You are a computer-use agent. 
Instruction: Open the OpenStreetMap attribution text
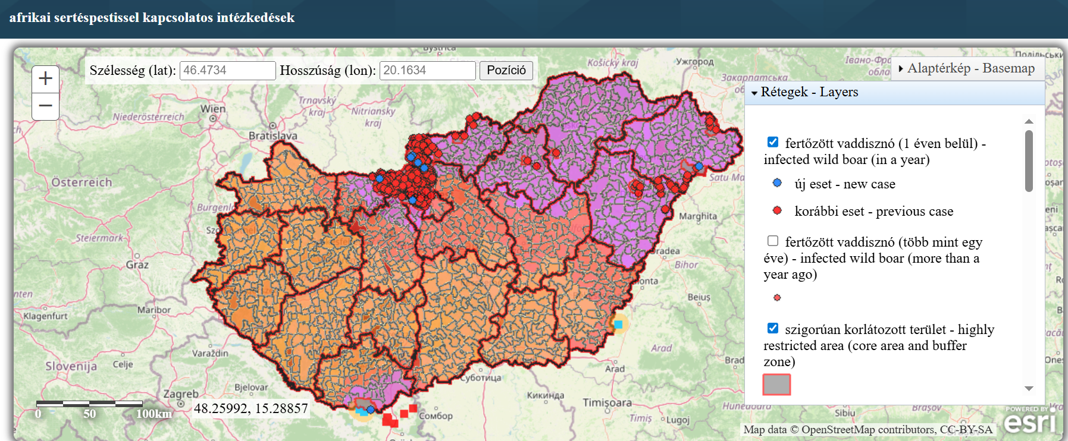pos(867,429)
